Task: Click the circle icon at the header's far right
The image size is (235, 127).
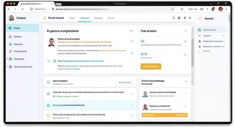Action: tap(190, 18)
